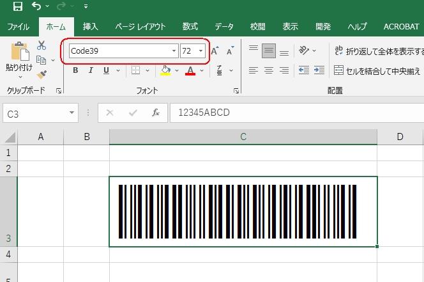Expand the font name dropdown arrow

coord(174,51)
